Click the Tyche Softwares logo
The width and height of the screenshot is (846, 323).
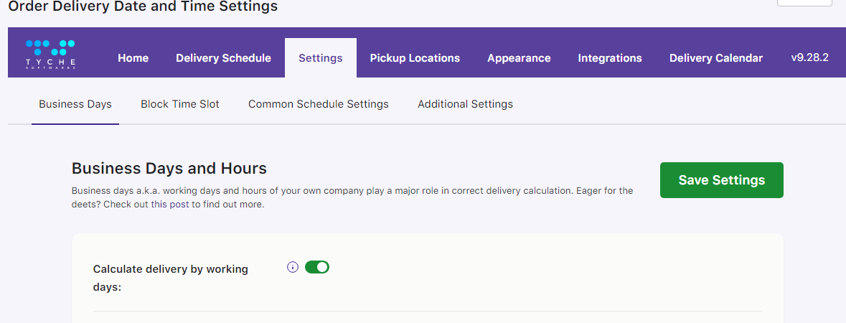tap(50, 55)
